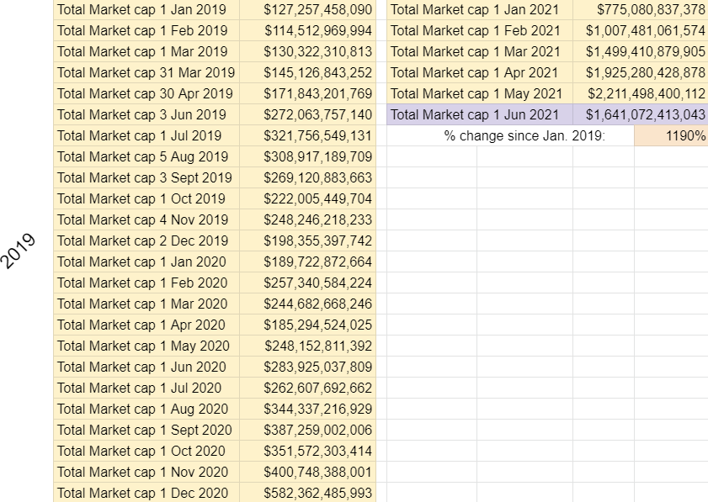Image resolution: width=708 pixels, height=502 pixels.
Task: Select cell 'Total Market cap 2 Dec 2019'
Action: pos(146,240)
